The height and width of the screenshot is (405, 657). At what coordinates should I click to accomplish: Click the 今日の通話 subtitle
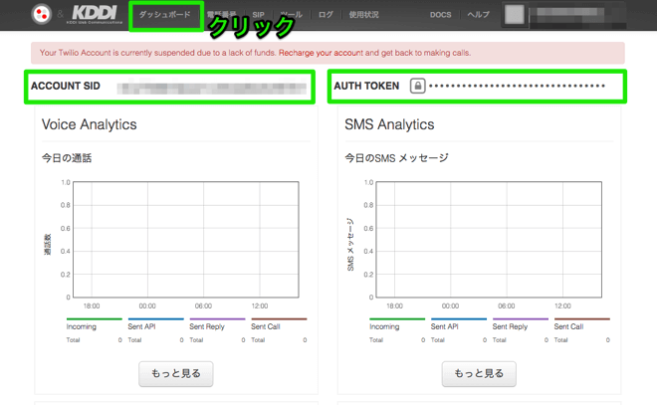[67, 158]
